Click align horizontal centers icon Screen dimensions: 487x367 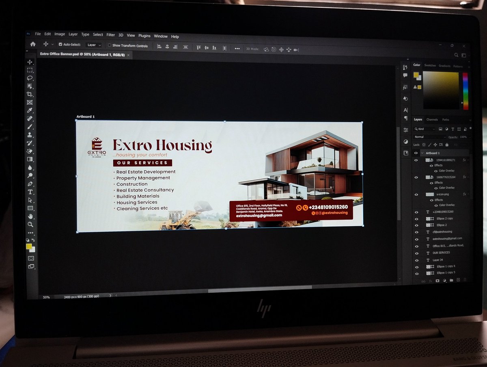[168, 47]
